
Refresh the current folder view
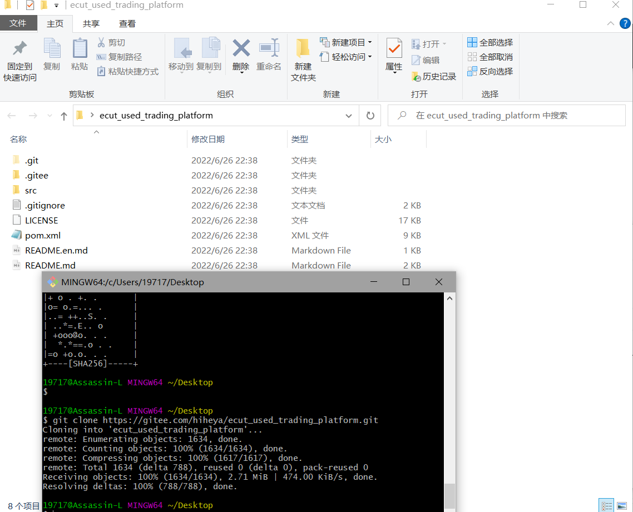coord(370,116)
